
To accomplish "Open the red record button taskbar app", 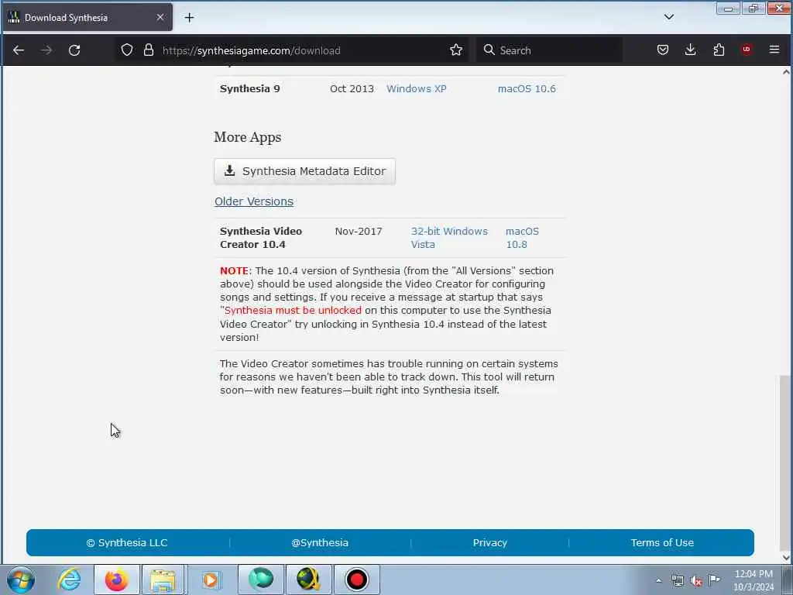I will coord(356,580).
